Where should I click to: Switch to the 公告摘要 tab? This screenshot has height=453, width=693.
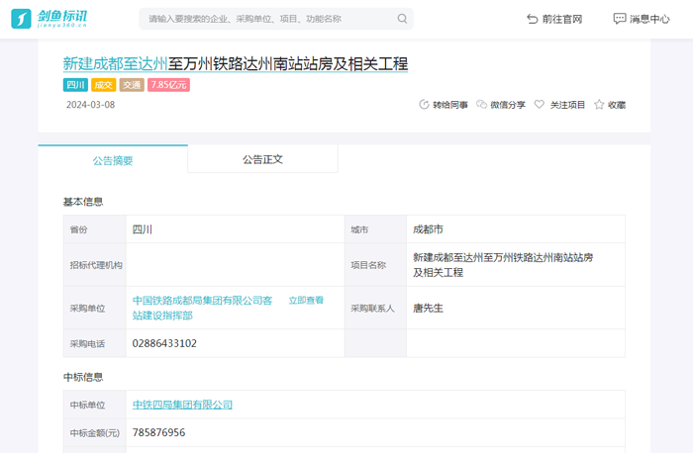pyautogui.click(x=113, y=160)
